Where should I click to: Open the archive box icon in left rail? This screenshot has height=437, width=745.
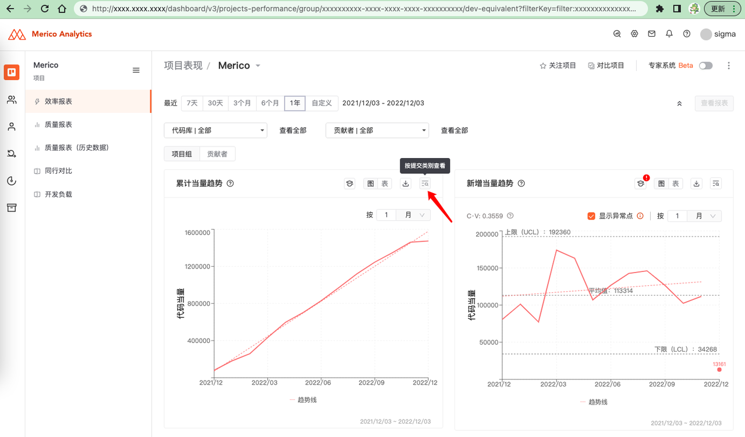click(12, 207)
